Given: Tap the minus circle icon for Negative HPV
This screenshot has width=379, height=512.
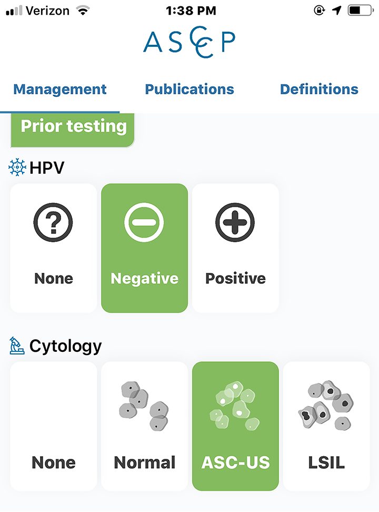Looking at the screenshot, I should (144, 222).
